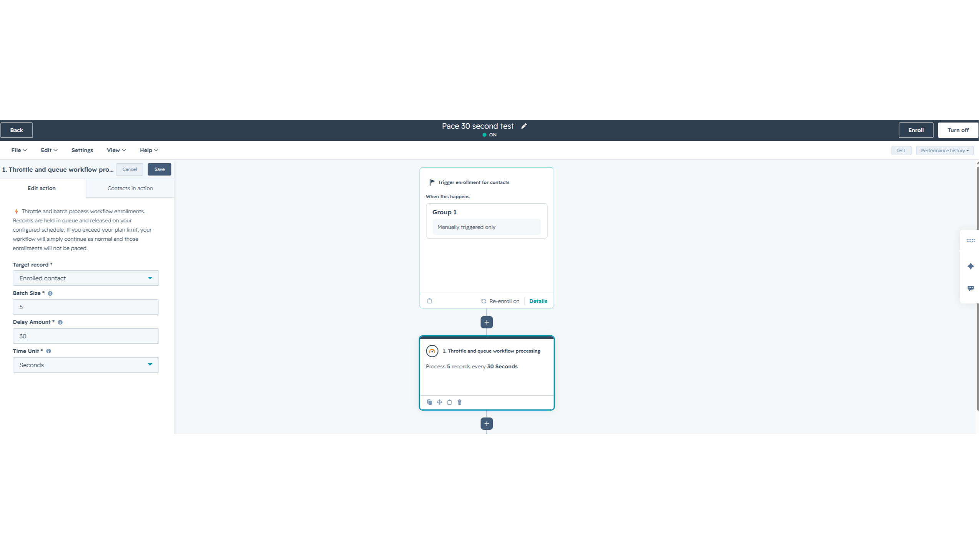The width and height of the screenshot is (979, 550).
Task: Click the move icon on throttle action
Action: point(439,402)
